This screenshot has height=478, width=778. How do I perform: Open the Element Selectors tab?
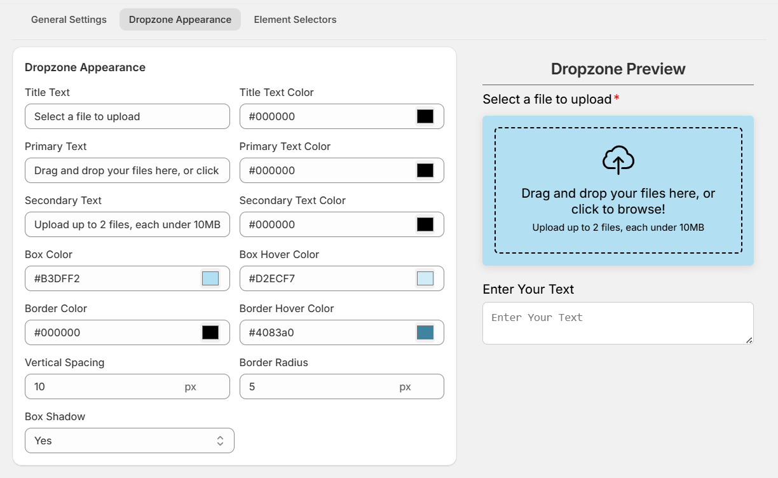[x=295, y=20]
